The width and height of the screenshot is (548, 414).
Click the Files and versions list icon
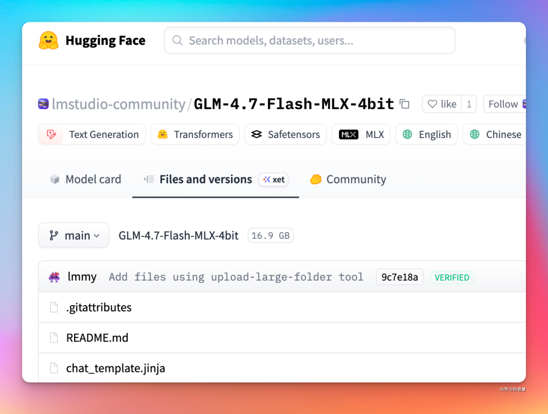tap(149, 180)
